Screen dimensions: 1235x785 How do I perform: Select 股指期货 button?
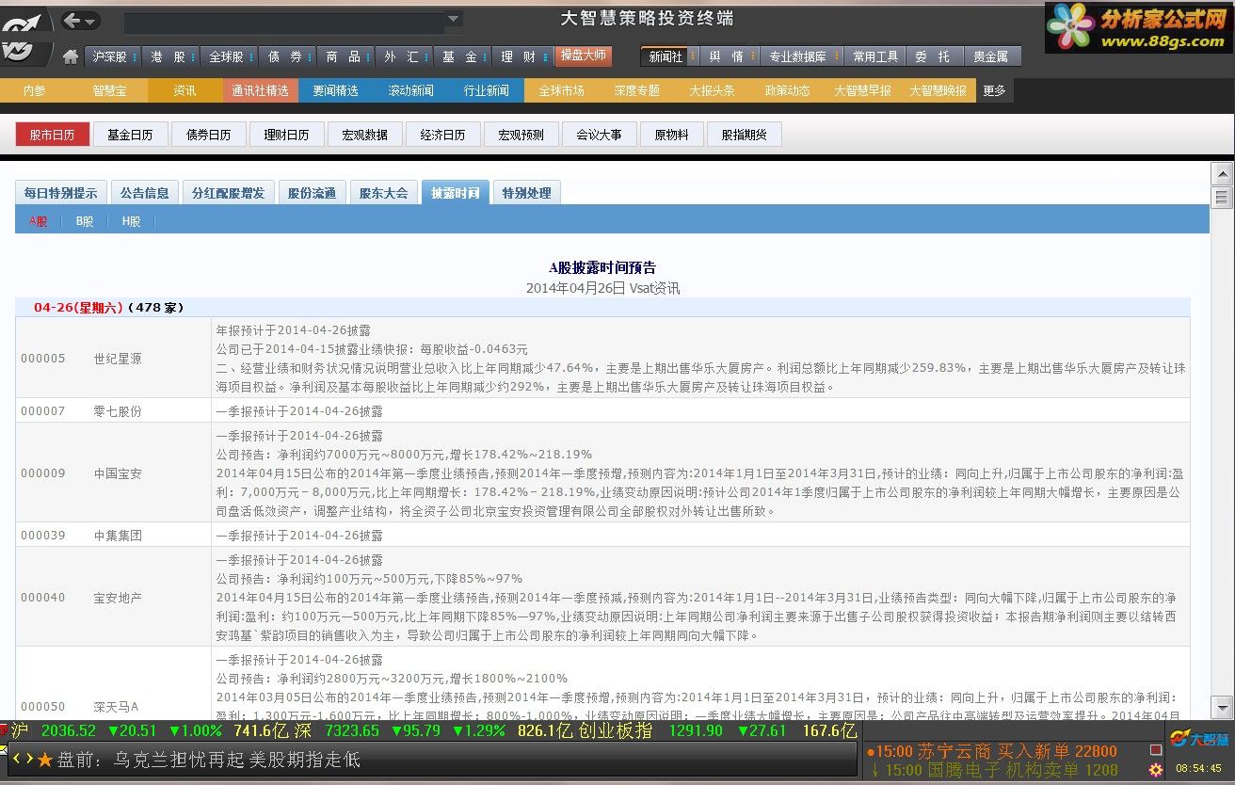[x=744, y=135]
